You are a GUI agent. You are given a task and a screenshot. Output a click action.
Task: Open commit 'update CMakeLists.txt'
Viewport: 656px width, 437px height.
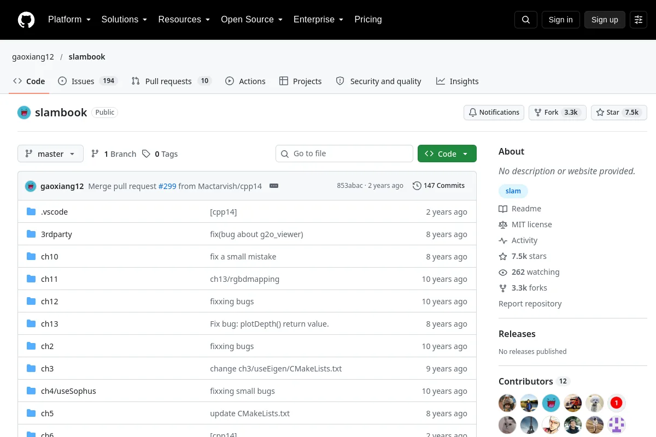250,414
